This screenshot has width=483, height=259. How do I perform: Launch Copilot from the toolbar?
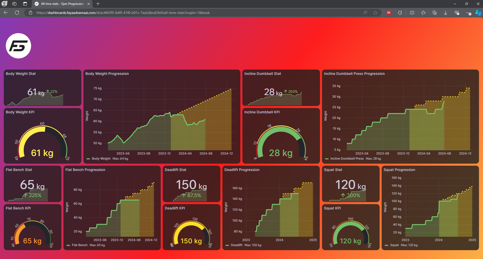coord(478,13)
